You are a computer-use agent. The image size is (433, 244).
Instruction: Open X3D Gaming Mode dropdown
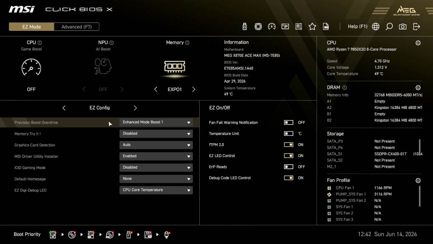tap(156, 168)
